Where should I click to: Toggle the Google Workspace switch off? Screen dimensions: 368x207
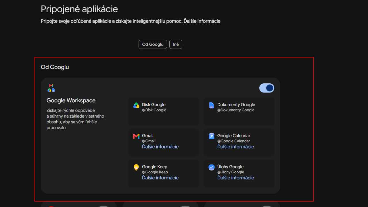(267, 88)
